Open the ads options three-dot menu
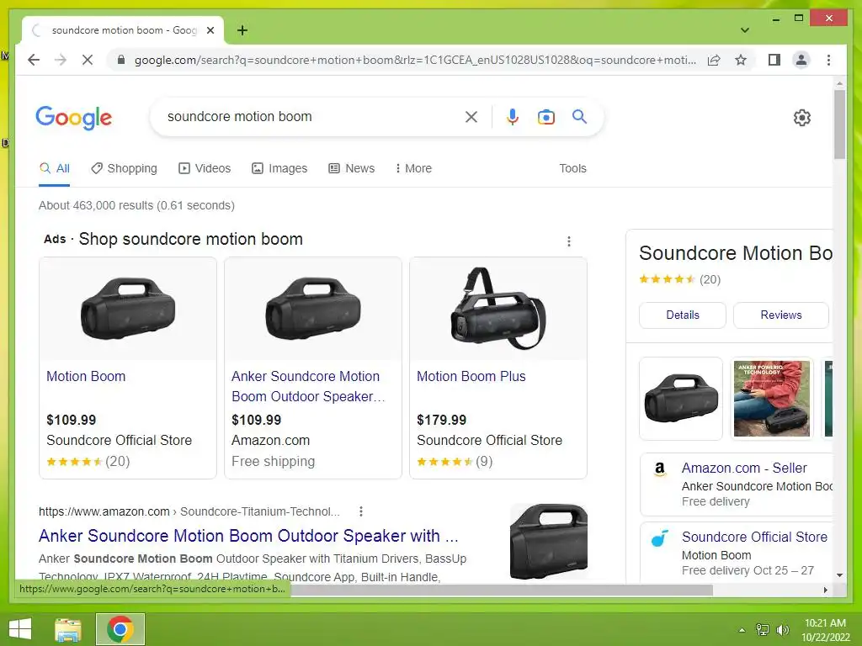The height and width of the screenshot is (646, 862). coord(568,241)
